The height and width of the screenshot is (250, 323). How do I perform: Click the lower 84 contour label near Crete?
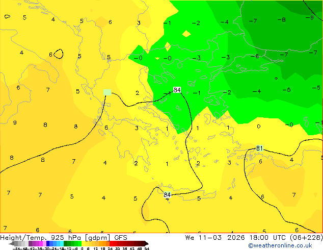click(x=167, y=194)
